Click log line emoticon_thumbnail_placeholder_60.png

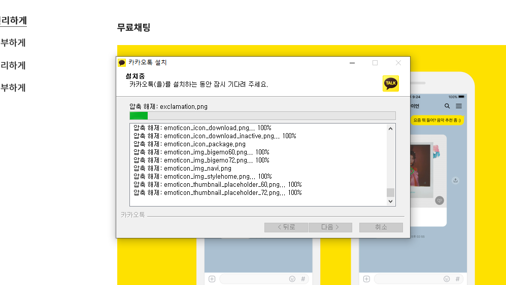coord(218,185)
